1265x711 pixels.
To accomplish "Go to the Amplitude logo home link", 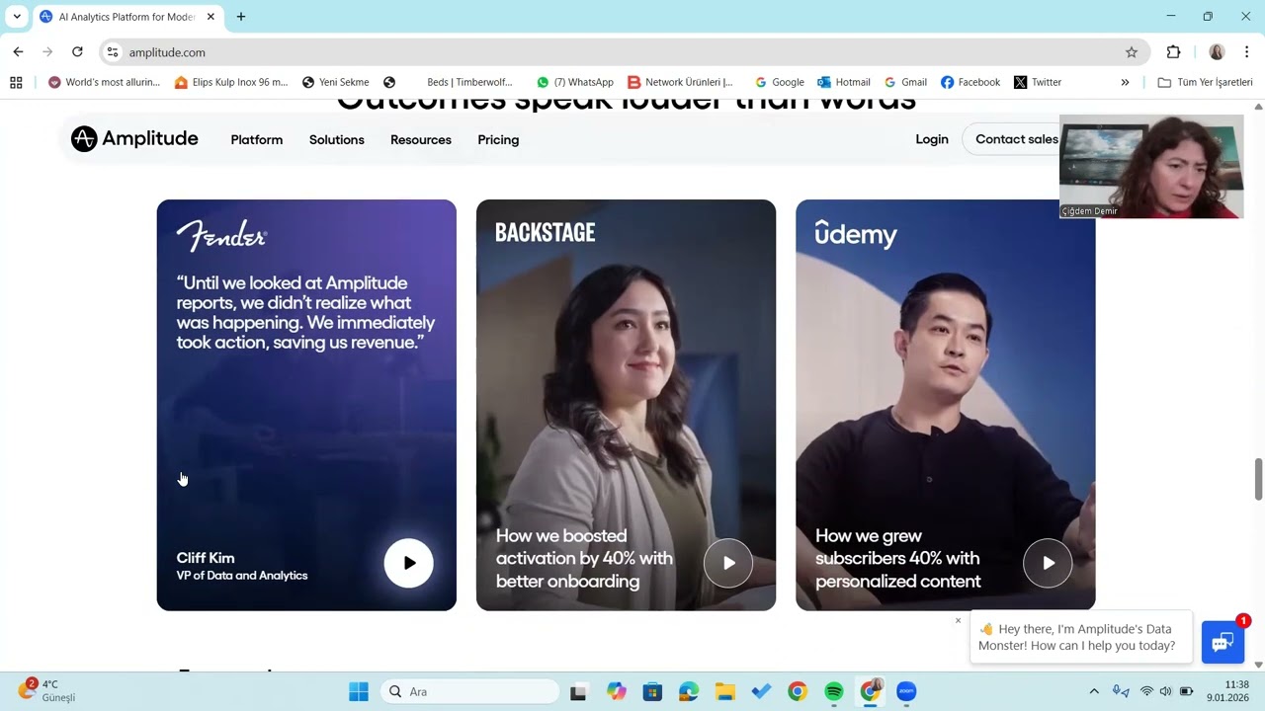I will (x=134, y=139).
